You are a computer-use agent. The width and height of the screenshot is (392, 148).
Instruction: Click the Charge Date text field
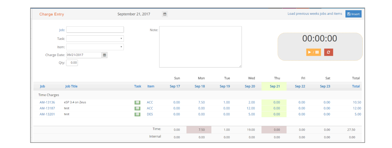coord(84,55)
